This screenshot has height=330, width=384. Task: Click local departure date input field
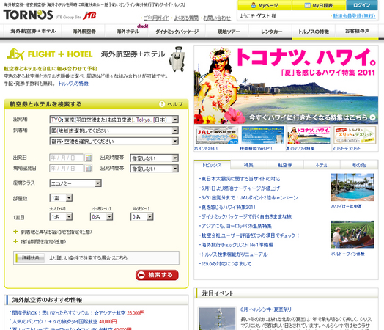tap(67, 169)
